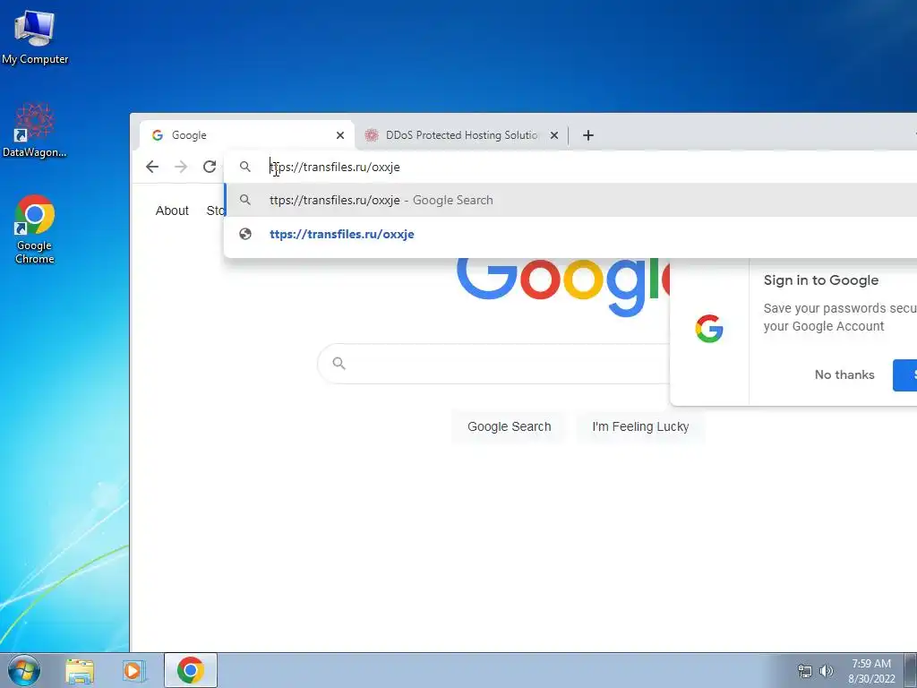Click the I'm Feeling Lucky button
This screenshot has width=917, height=688.
(640, 426)
